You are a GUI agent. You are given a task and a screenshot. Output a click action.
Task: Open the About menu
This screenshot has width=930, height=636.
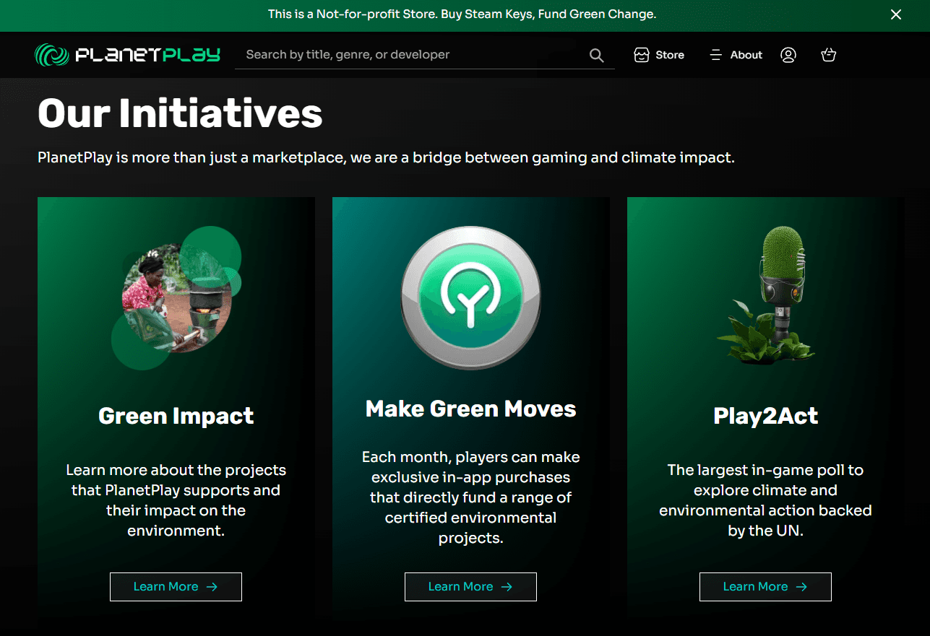(x=736, y=55)
